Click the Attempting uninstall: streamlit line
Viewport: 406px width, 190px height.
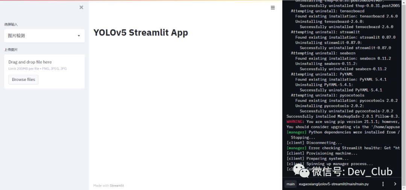click(325, 32)
